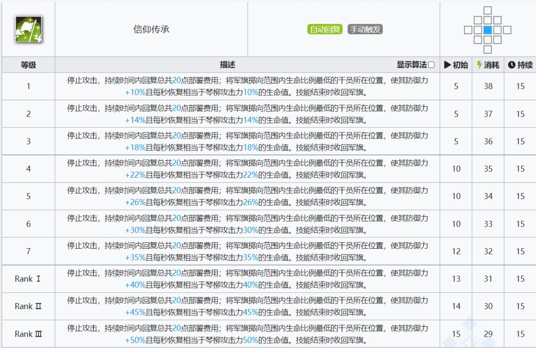536x348 pixels.
Task: Click the blue +50% value in Rank Ⅲ row
Action: (135, 340)
